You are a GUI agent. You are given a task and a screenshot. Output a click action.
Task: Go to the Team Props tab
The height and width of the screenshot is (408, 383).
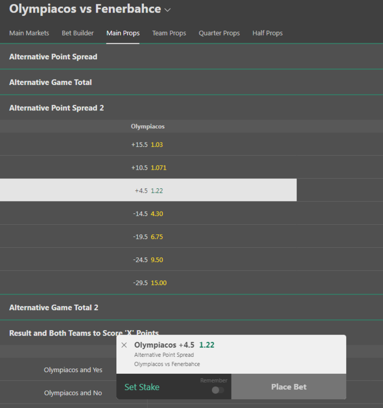point(169,33)
